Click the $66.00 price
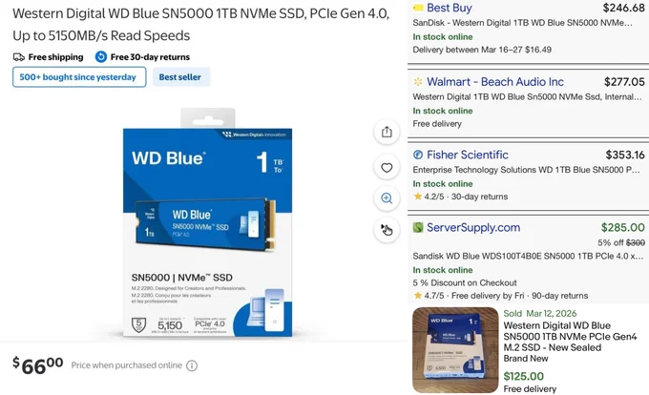The image size is (649, 395). (x=37, y=365)
